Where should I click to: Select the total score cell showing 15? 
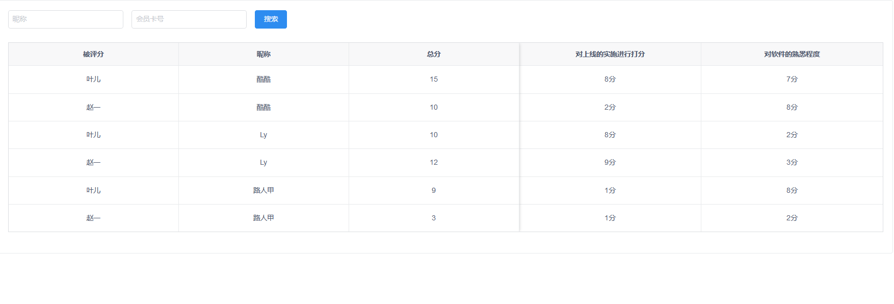click(434, 79)
